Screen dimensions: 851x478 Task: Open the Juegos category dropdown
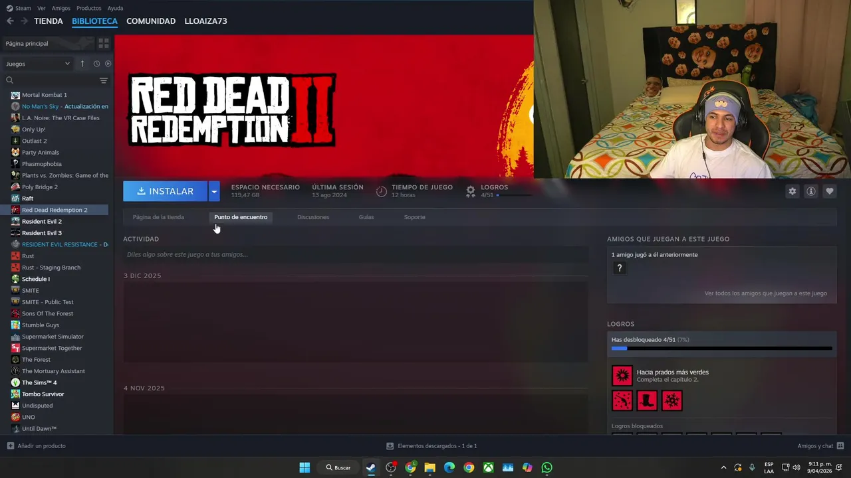coord(38,64)
